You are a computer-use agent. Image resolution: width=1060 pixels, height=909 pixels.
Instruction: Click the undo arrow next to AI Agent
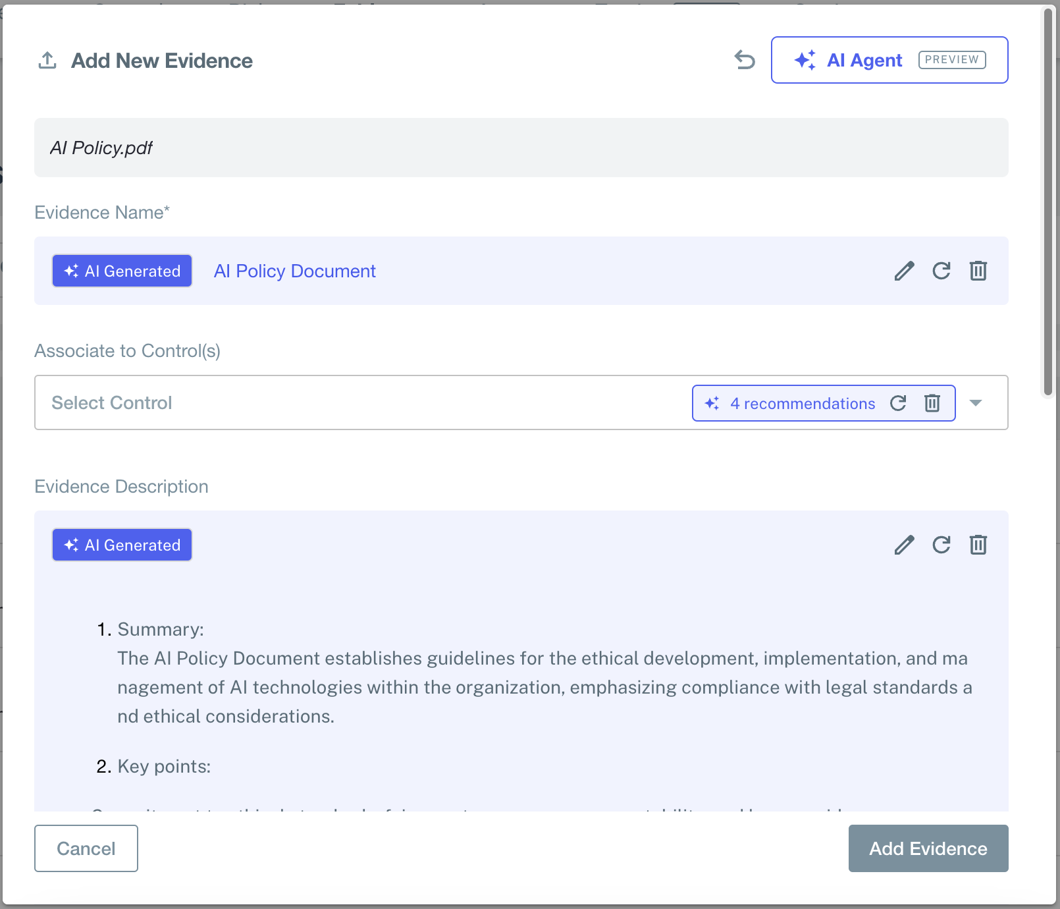pyautogui.click(x=745, y=60)
